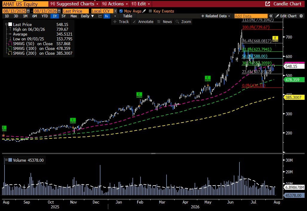Select the candle chart type icon
The height and width of the screenshot is (211, 307).
click(106, 16)
